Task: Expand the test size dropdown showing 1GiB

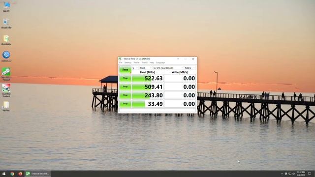Action: pos(146,68)
